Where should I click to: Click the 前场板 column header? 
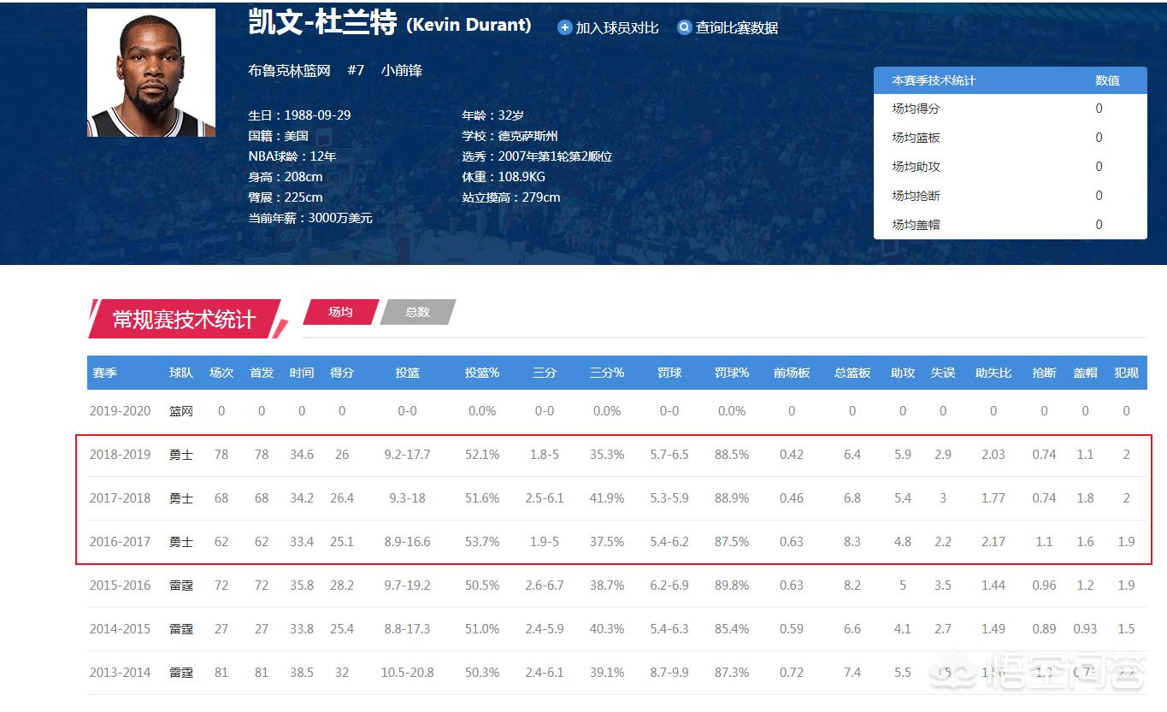pyautogui.click(x=792, y=373)
